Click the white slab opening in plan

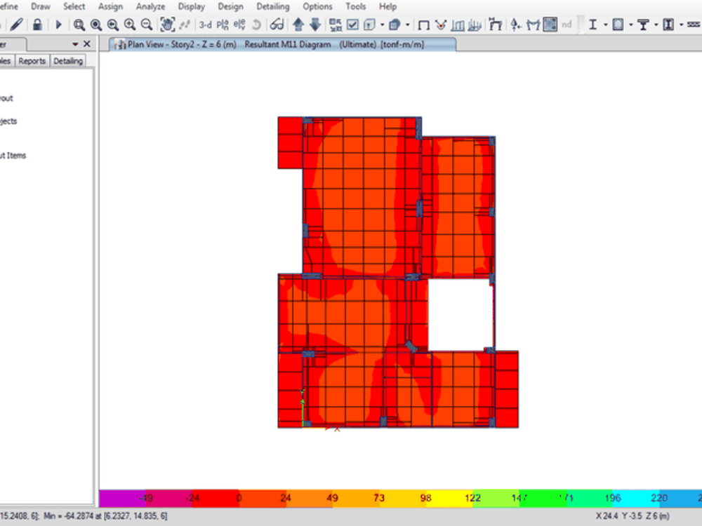461,316
